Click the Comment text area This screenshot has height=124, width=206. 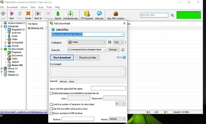[x=88, y=72]
